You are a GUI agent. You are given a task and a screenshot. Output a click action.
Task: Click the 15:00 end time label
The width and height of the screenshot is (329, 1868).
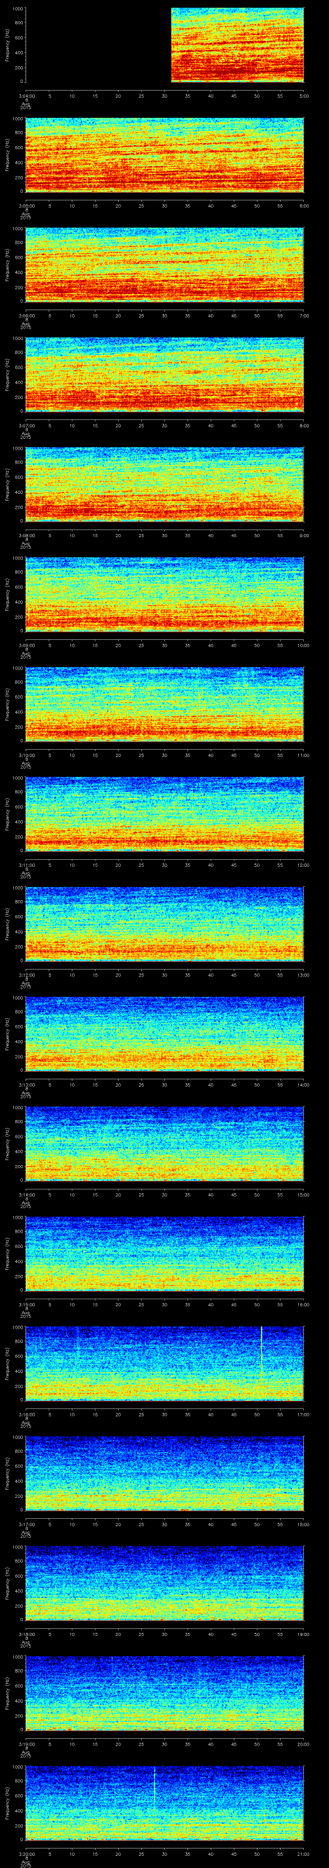tap(304, 1194)
